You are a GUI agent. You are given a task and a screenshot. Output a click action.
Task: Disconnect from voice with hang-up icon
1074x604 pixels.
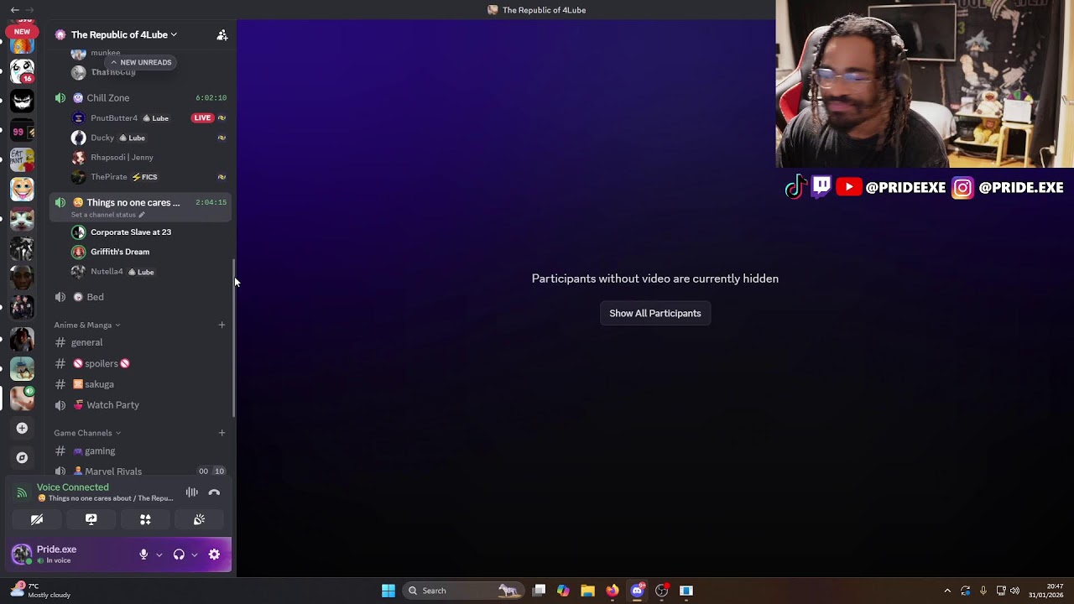214,492
